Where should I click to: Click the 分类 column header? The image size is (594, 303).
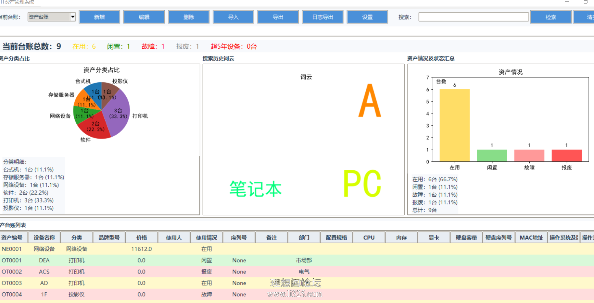pos(77,237)
